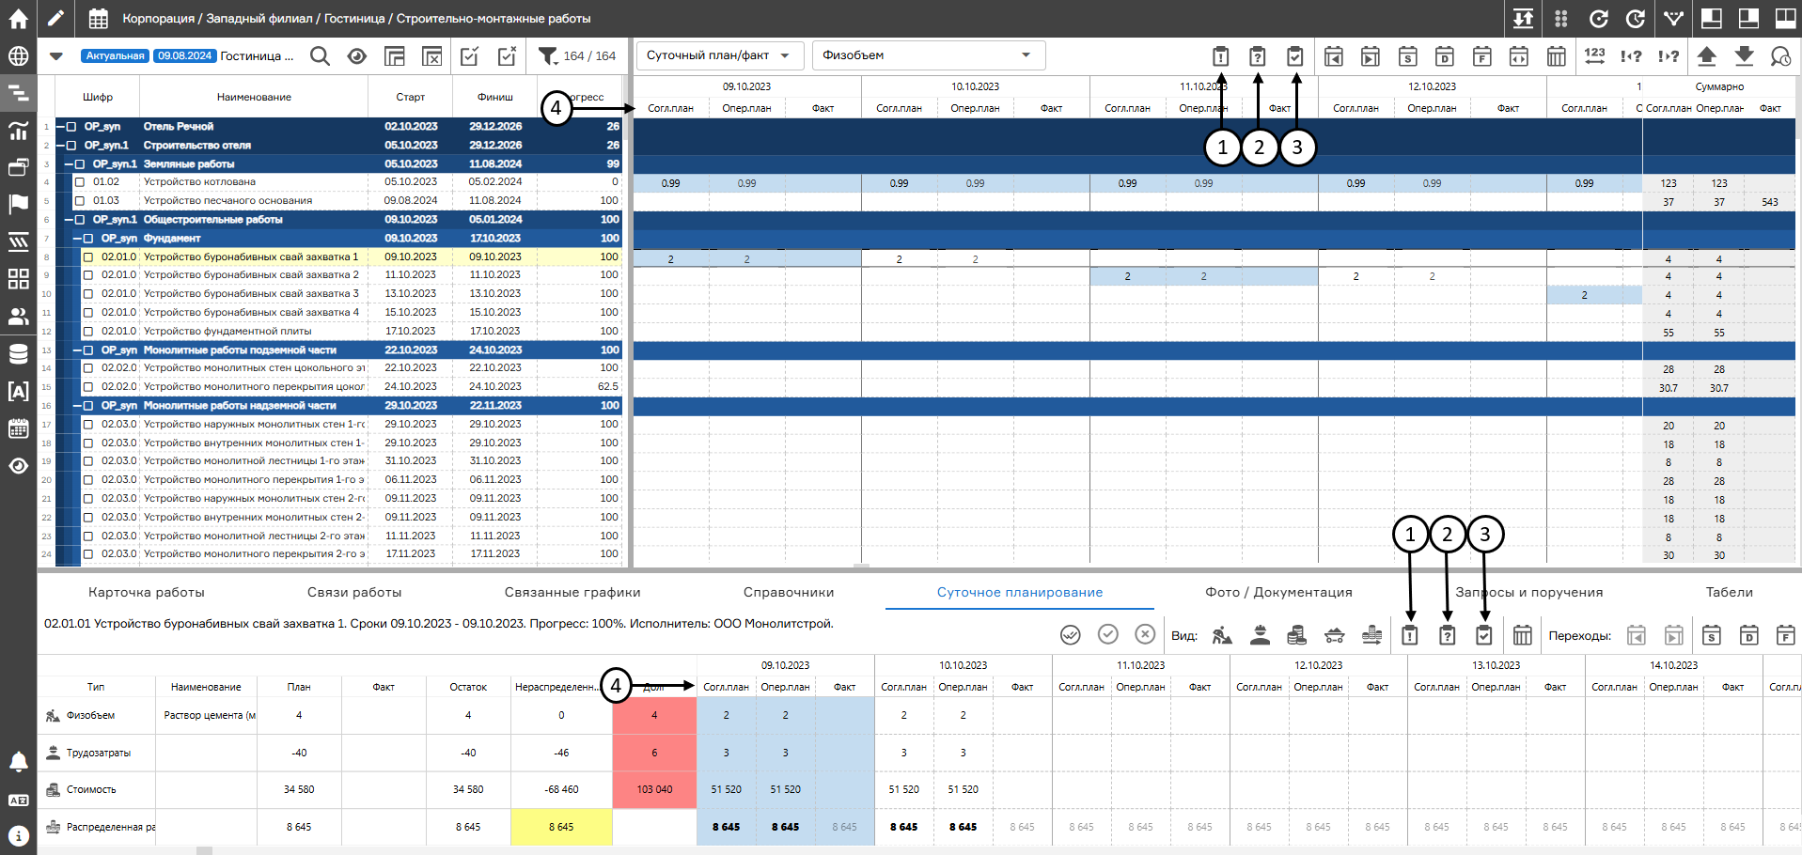Toggle the eye icon at the left sidebar bottom
Image resolution: width=1802 pixels, height=855 pixels.
[x=18, y=466]
